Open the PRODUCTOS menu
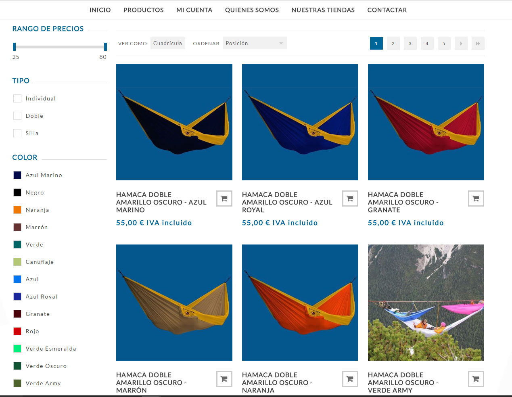The width and height of the screenshot is (512, 397). click(144, 10)
